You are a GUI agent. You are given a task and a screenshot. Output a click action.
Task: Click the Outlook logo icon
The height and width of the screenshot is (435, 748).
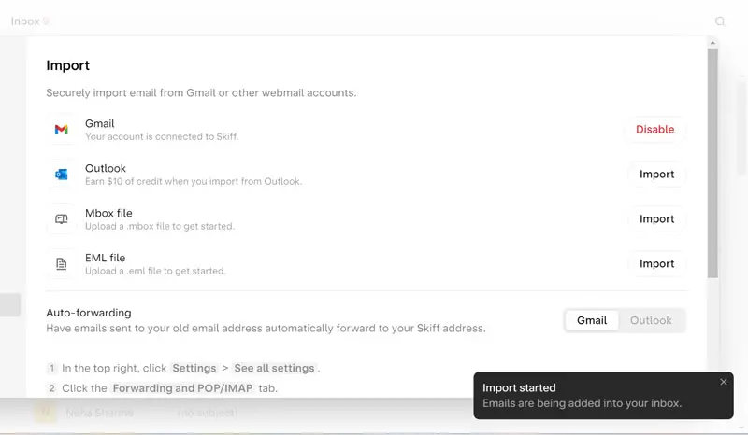[62, 175]
